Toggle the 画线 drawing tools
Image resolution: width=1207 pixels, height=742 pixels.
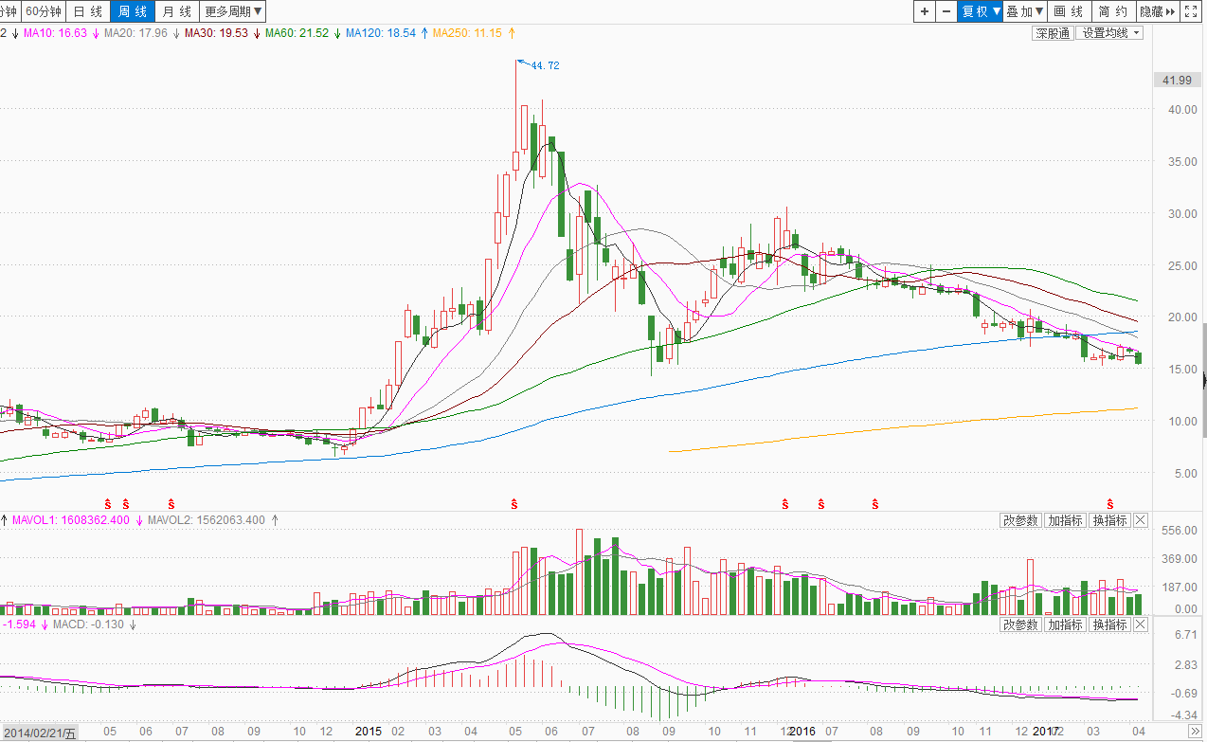pyautogui.click(x=1068, y=11)
